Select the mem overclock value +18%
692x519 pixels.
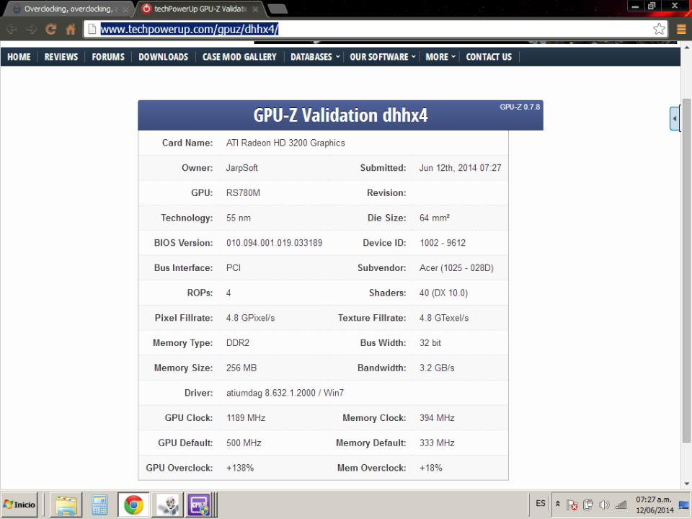[431, 468]
